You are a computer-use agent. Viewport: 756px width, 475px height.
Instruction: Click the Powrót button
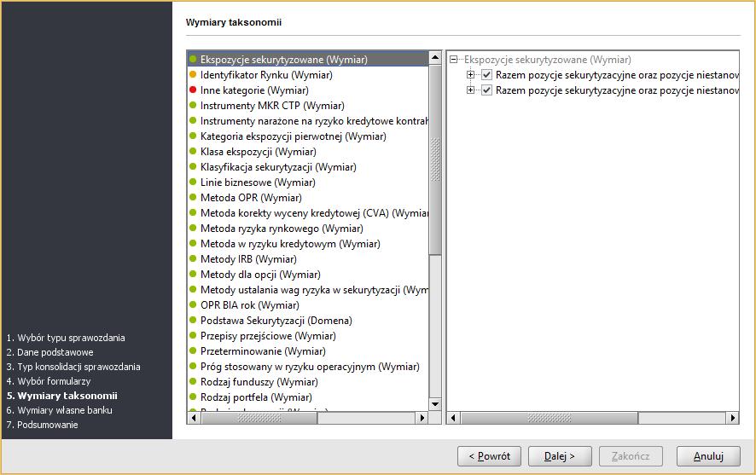tap(489, 456)
